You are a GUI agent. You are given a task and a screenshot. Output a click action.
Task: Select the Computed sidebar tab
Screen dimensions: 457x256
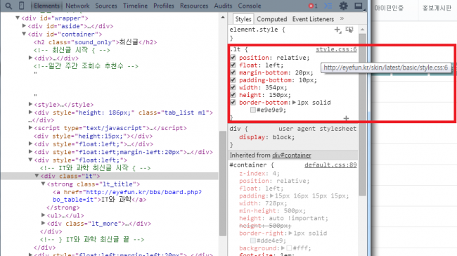(x=272, y=19)
